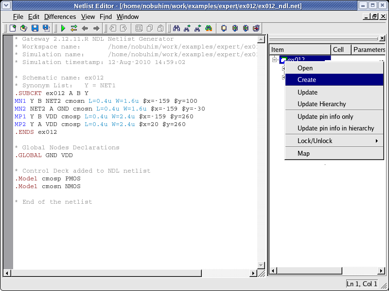
Task: Click the Save All toolbar icon
Action: click(x=46, y=28)
